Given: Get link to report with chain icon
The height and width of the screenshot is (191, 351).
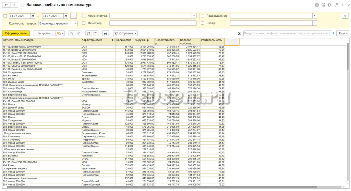Looking at the screenshot, I should [336, 5].
